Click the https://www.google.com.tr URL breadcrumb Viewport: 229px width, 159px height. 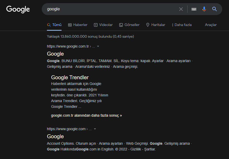(68, 47)
